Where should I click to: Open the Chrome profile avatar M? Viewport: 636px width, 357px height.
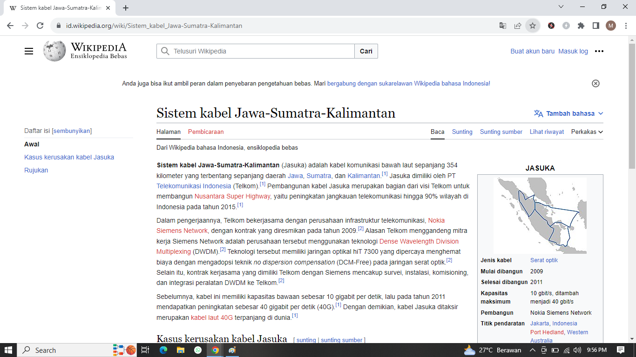click(611, 26)
